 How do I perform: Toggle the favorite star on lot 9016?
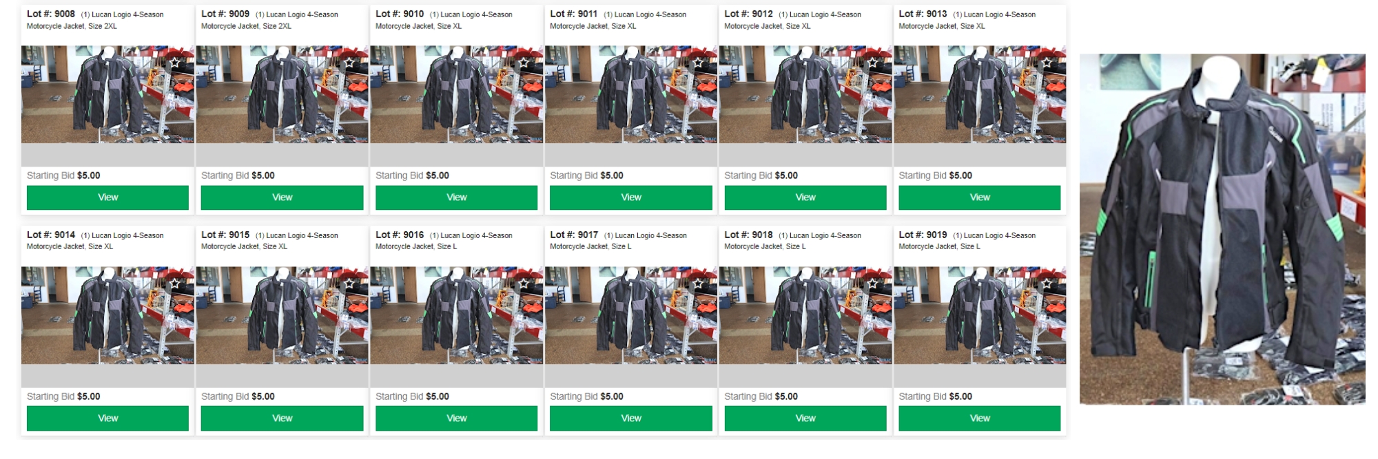[x=524, y=284]
